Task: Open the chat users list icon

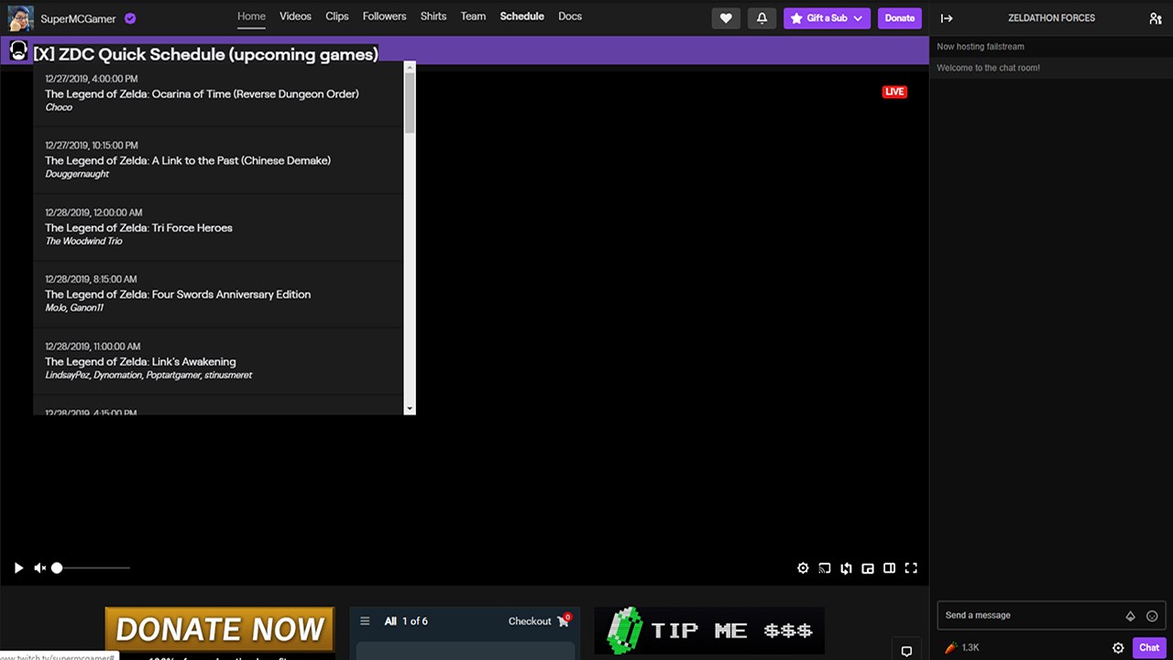Action: click(x=1155, y=18)
